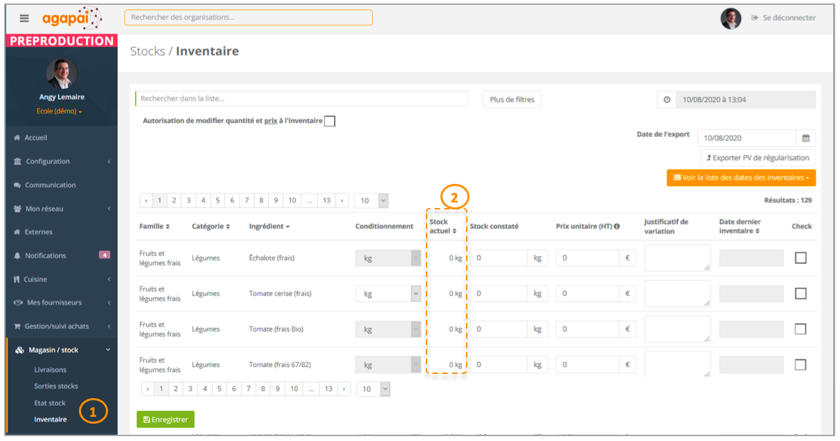Sort by Ingrédient column
Image resolution: width=840 pixels, height=441 pixels.
[269, 226]
